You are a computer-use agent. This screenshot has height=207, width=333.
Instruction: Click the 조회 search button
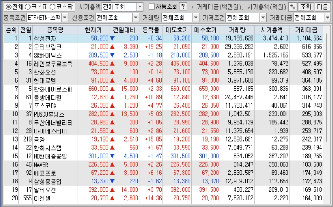pyautogui.click(x=306, y=7)
